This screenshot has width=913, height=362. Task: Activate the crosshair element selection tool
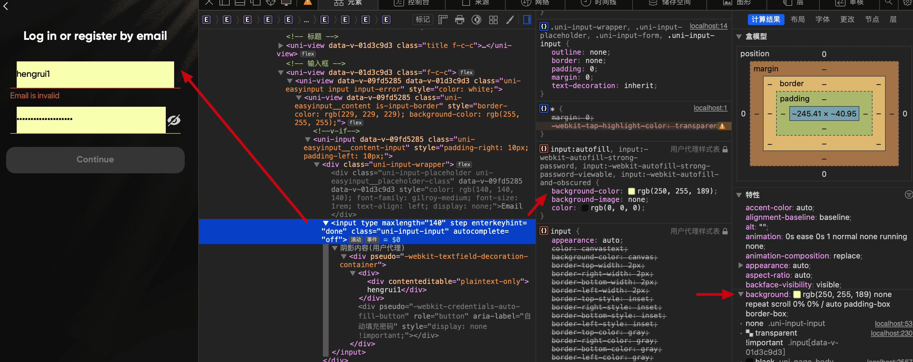(x=271, y=2)
